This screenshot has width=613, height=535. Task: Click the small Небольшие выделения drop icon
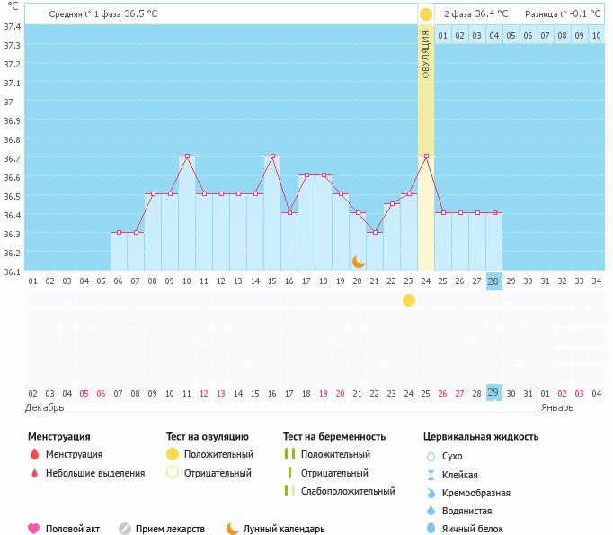[34, 473]
